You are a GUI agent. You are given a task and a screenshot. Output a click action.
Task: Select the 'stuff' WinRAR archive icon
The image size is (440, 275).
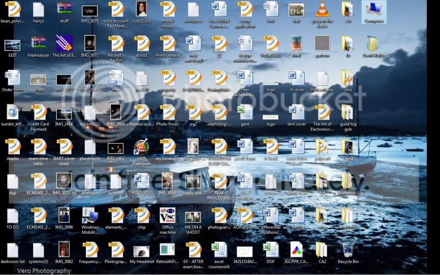[64, 9]
